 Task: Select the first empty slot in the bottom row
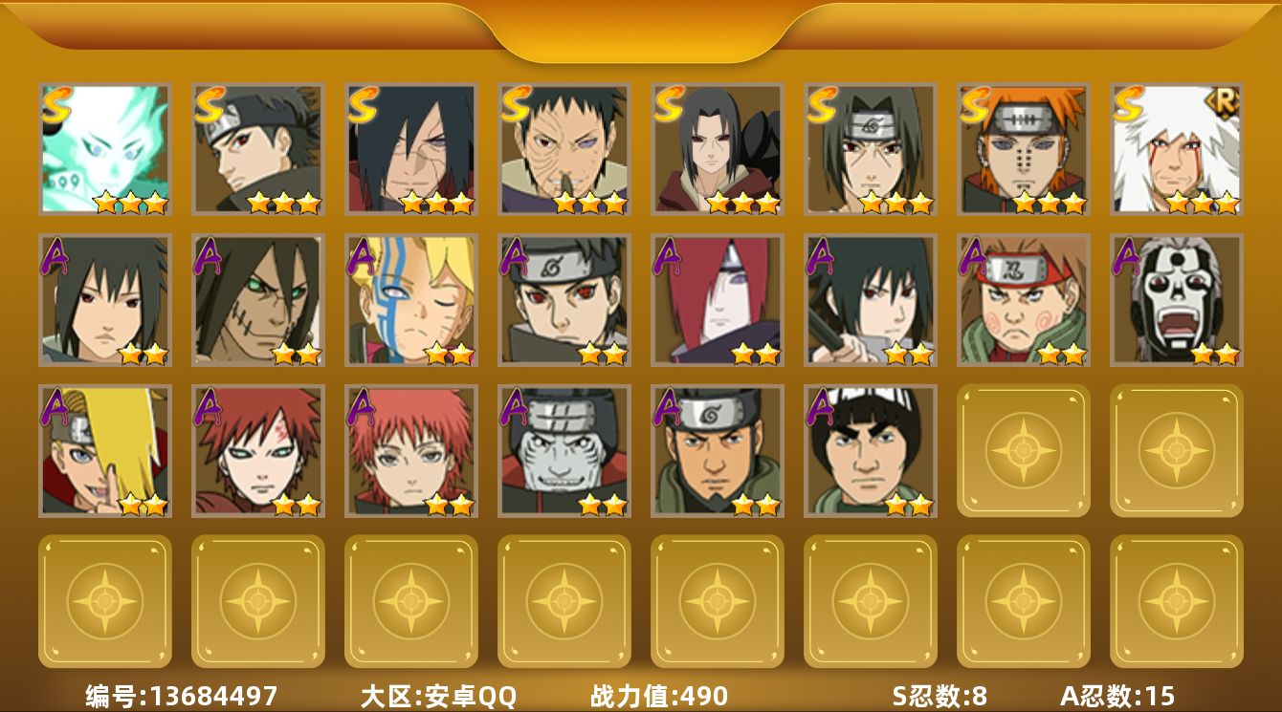click(105, 601)
